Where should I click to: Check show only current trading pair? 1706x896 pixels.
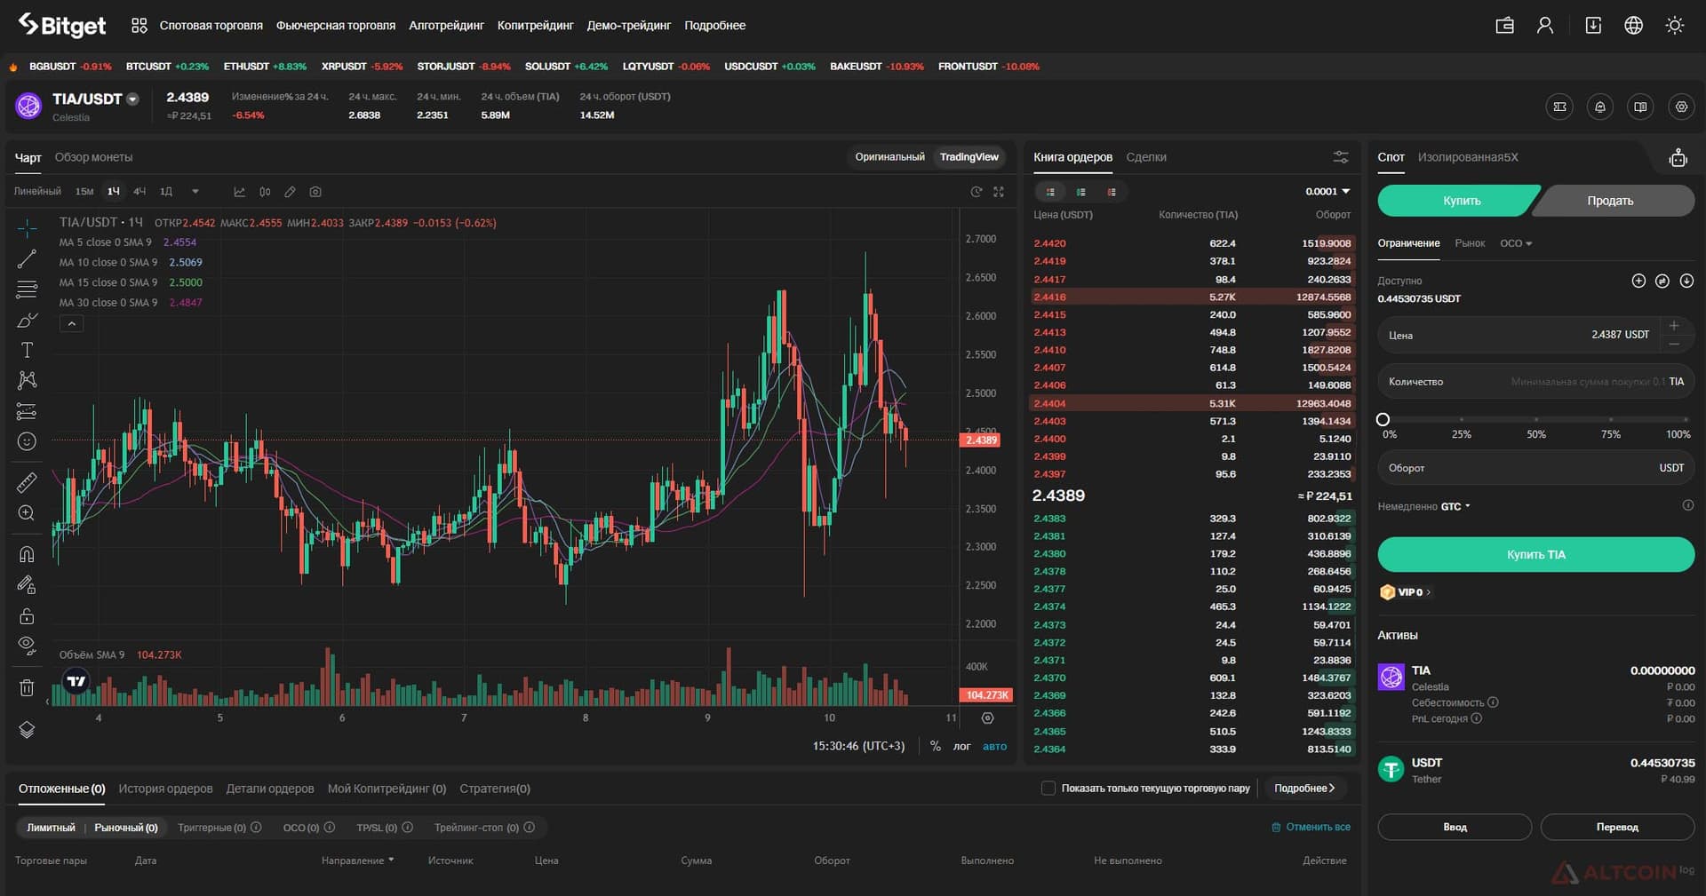1048,788
